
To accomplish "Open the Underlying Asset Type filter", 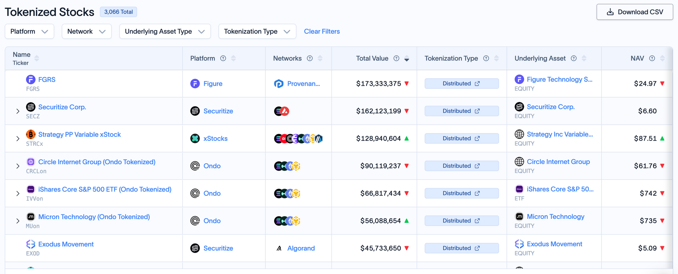I will click(x=165, y=31).
